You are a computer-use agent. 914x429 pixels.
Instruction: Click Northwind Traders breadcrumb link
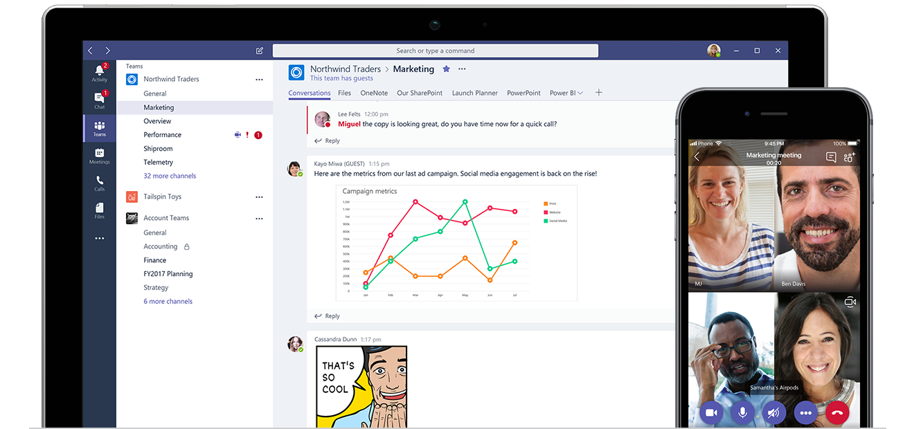click(346, 69)
